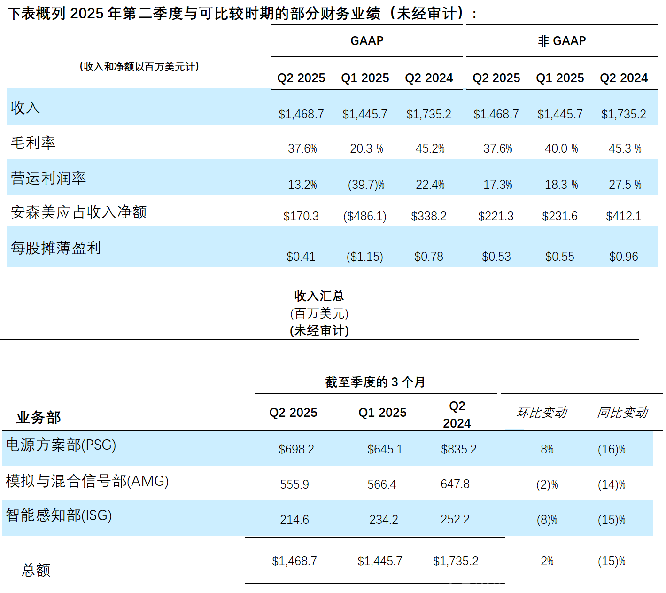Image resolution: width=666 pixels, height=593 pixels.
Task: Select net income value '$170.3'
Action: click(x=301, y=216)
